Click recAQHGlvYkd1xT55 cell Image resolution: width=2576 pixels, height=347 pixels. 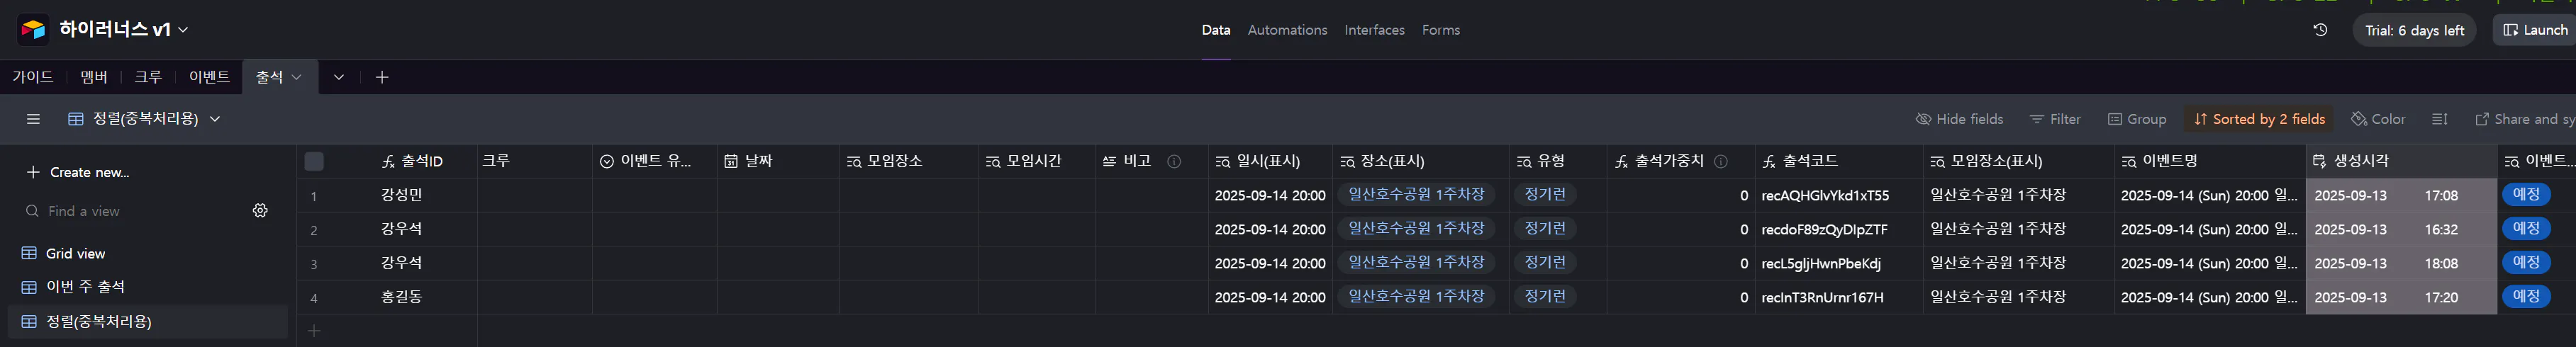pyautogui.click(x=1839, y=195)
